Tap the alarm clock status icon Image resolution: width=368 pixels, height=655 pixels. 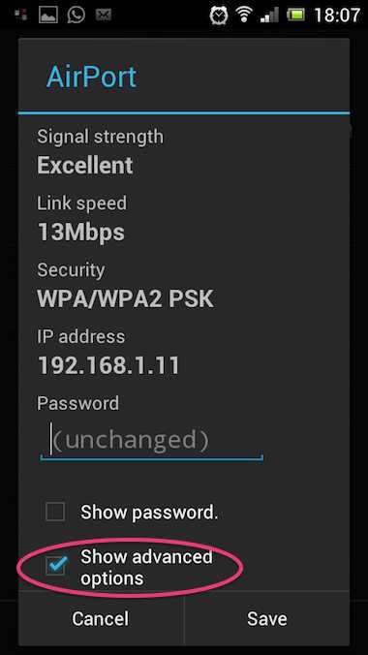click(x=219, y=16)
